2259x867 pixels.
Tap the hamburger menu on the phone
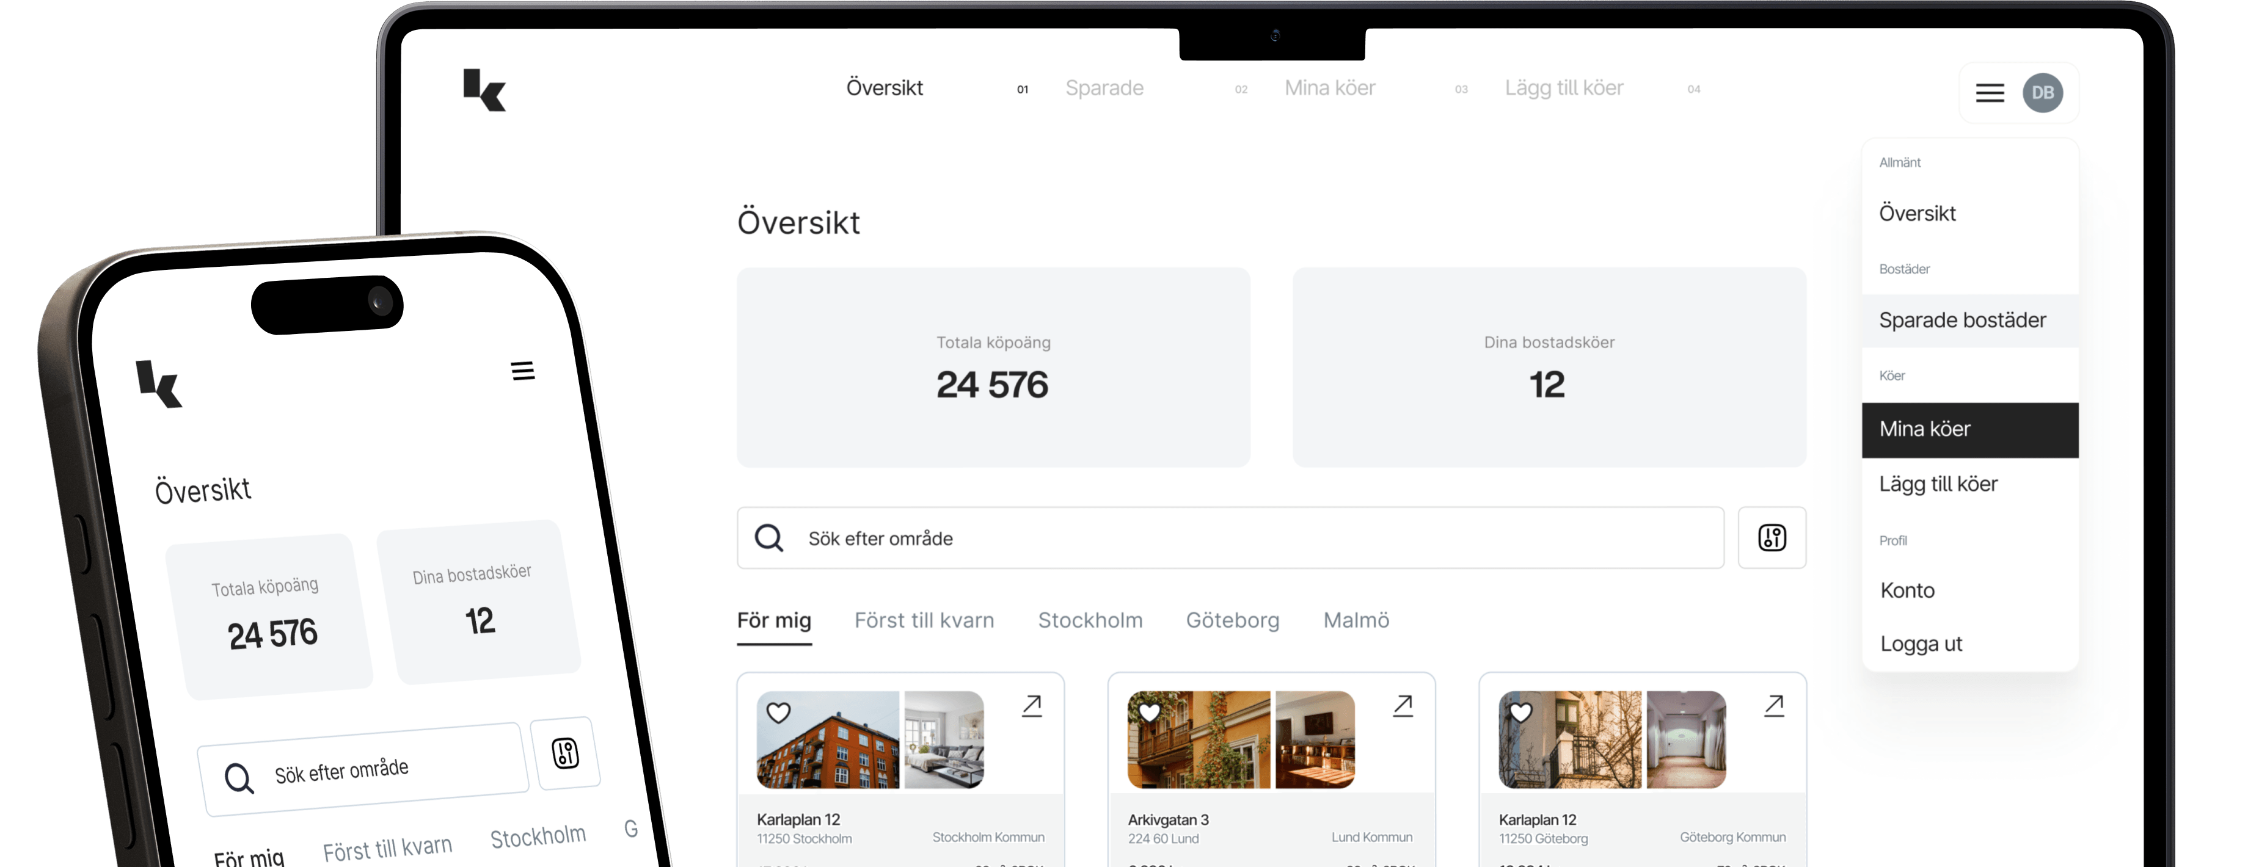coord(523,371)
